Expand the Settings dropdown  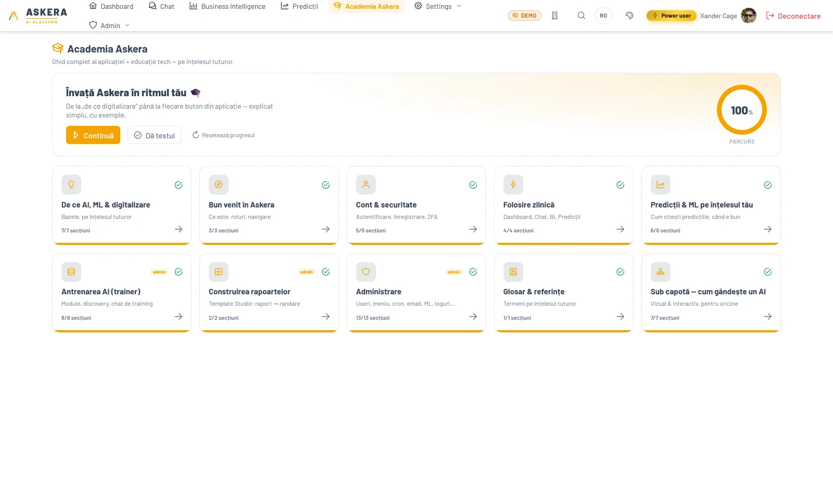(438, 6)
